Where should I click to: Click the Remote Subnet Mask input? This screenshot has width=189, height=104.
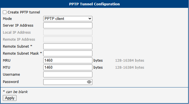click(68, 53)
